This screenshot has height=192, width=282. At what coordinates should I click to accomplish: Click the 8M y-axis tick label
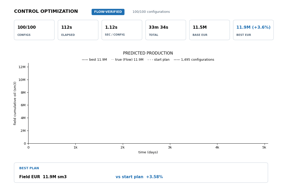pyautogui.click(x=23, y=92)
